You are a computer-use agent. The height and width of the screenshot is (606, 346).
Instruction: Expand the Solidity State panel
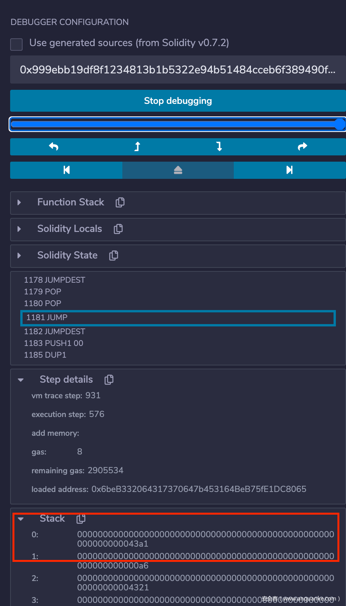[x=19, y=255]
